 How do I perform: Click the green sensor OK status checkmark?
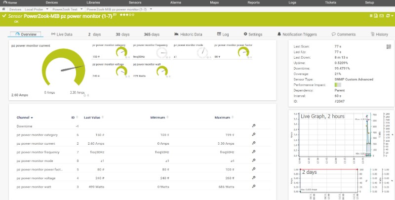pyautogui.click(x=4, y=16)
